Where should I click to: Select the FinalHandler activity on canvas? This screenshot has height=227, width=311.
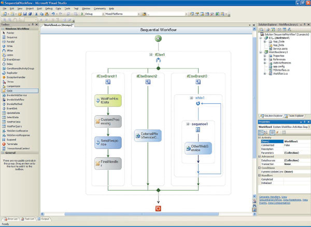(x=108, y=164)
